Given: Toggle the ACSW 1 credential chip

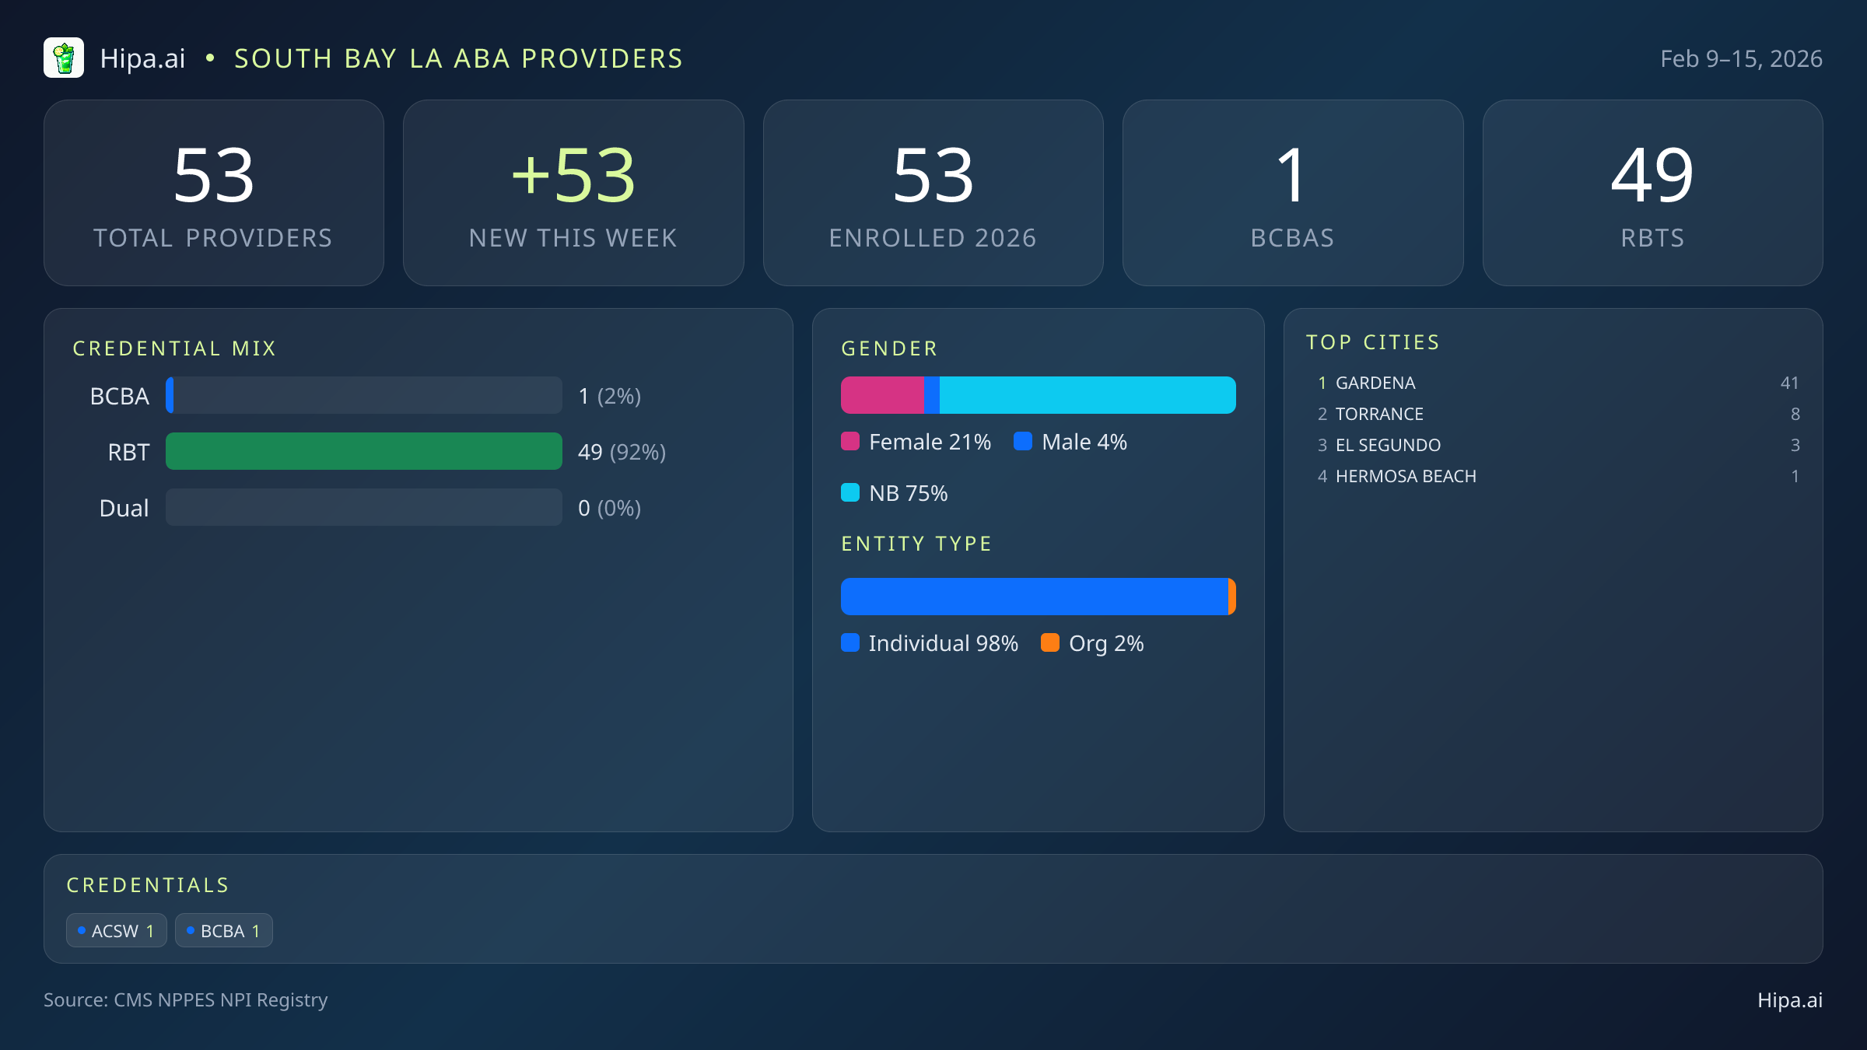Looking at the screenshot, I should (x=116, y=929).
